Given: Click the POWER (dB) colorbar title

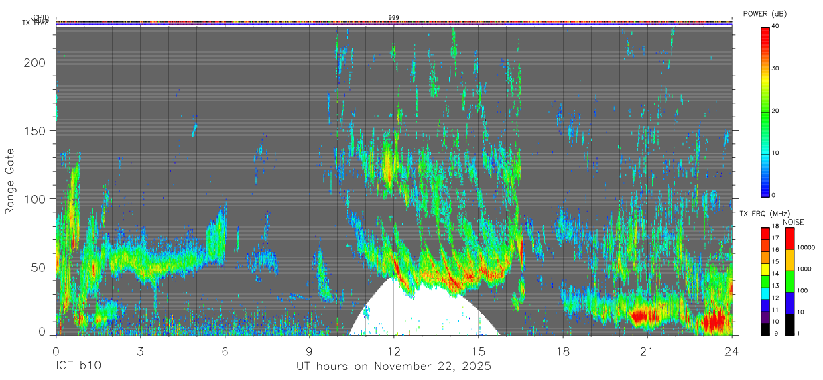Looking at the screenshot, I should pyautogui.click(x=765, y=14).
